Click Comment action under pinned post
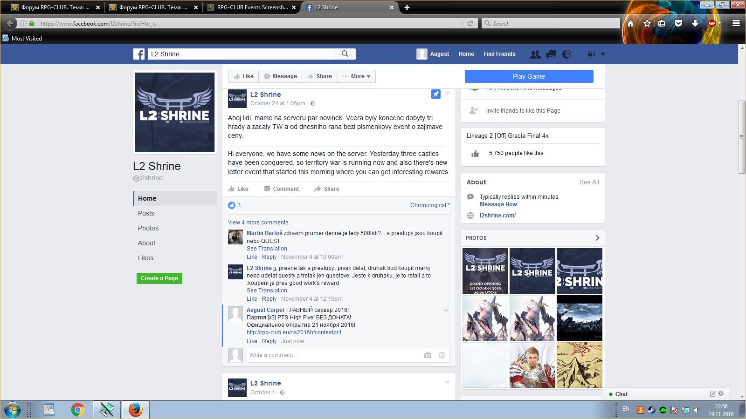The image size is (746, 419). [281, 189]
